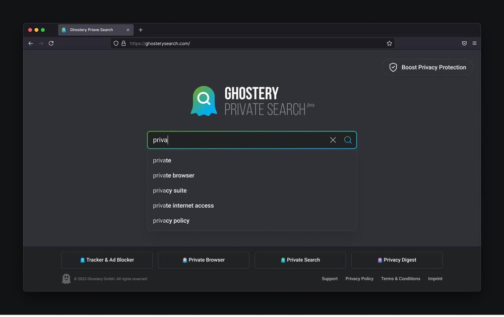This screenshot has height=317, width=504.
Task: Click Boost Privacy Protection button
Action: 427,67
